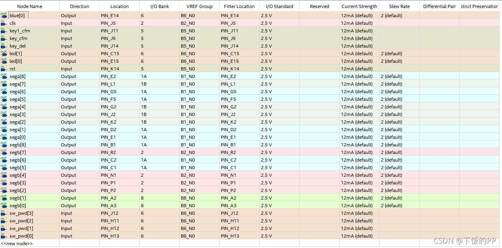Select the PIN_E15 location cell for led[0]

pyautogui.click(x=120, y=61)
